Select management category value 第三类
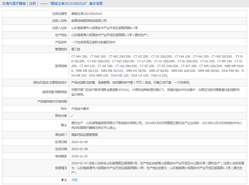Viewport: 249px width, 185px height. tap(76, 49)
